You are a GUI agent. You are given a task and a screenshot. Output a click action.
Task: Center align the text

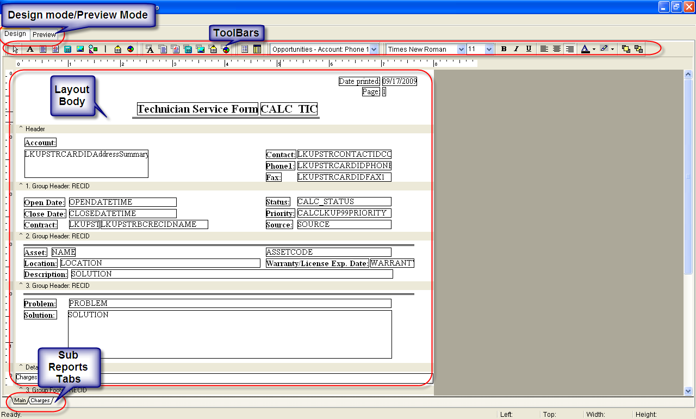pos(557,49)
